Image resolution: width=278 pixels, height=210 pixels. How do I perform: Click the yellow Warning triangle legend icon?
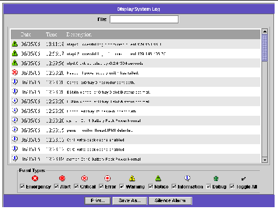point(132,178)
